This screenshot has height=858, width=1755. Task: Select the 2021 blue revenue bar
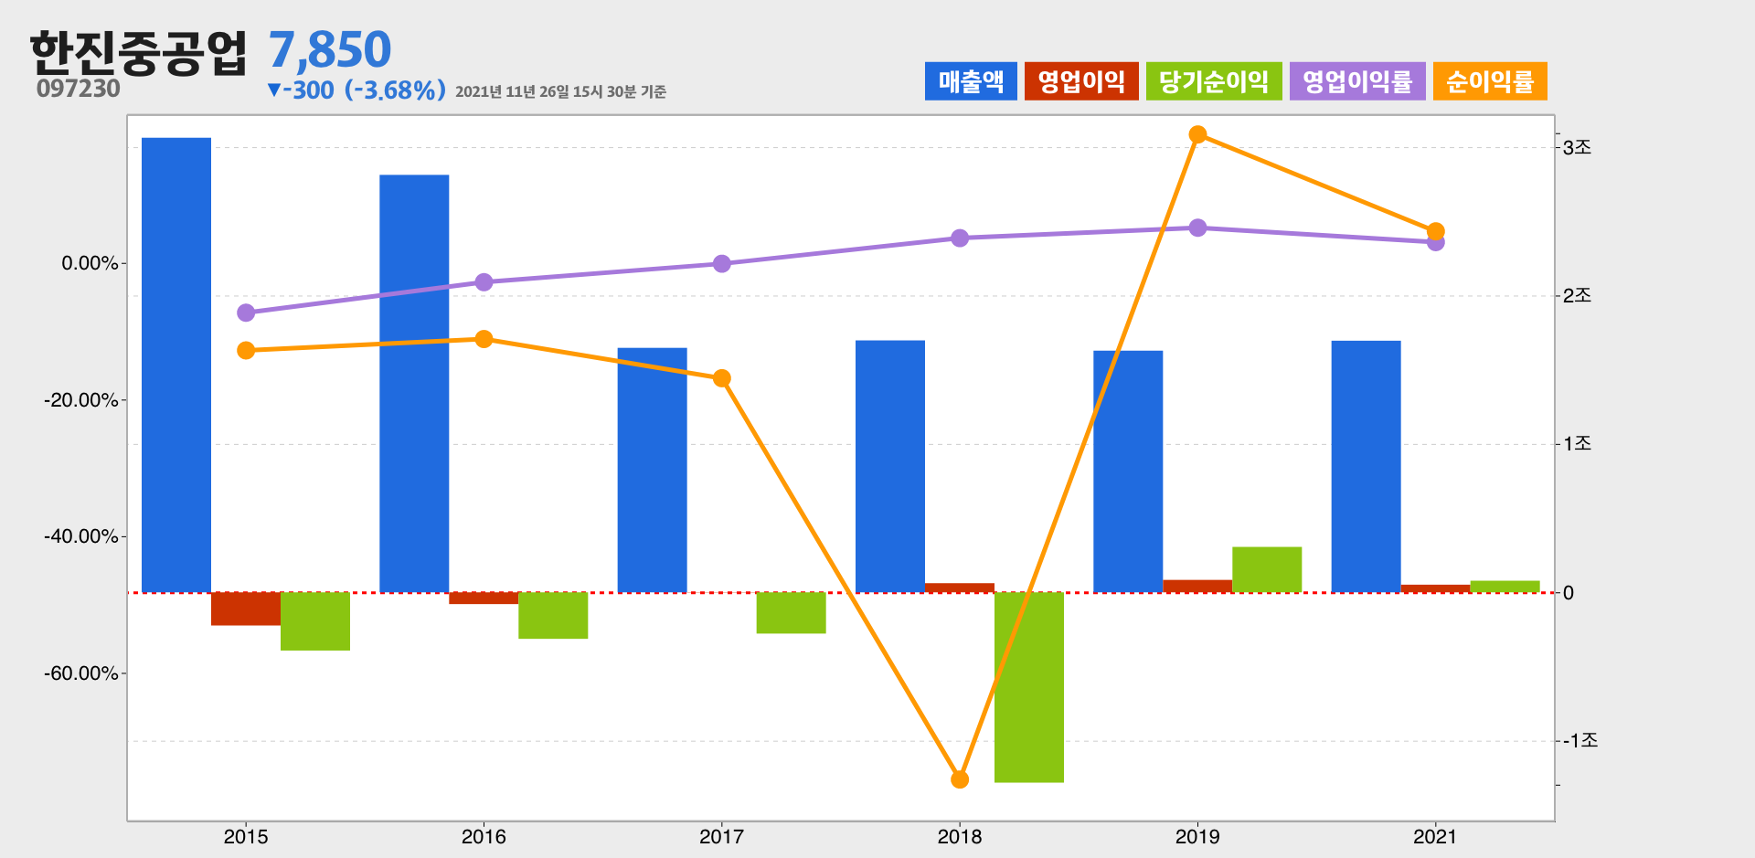(1366, 467)
